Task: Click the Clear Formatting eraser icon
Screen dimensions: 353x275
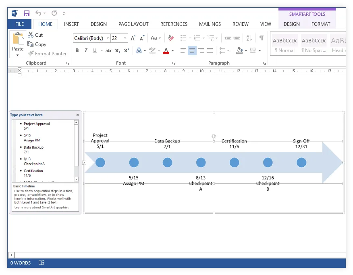Action: pos(171,38)
